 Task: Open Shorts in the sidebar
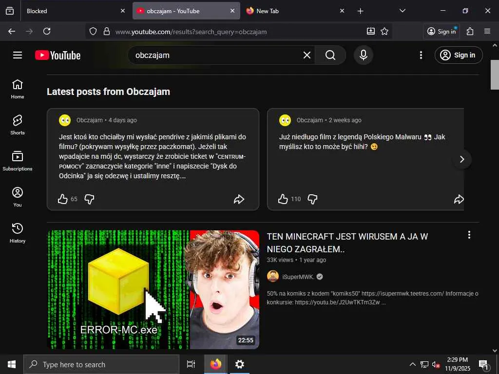18,125
